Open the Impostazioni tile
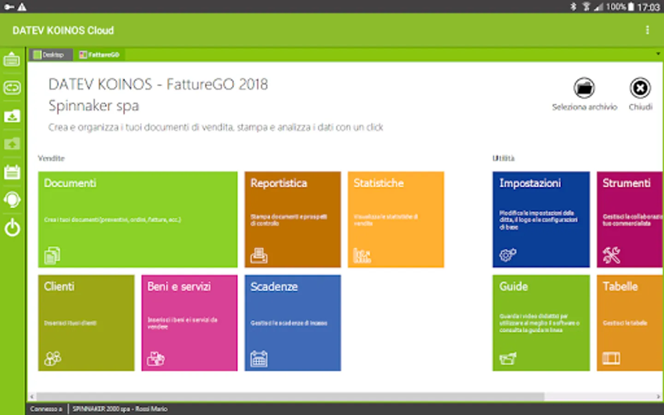The width and height of the screenshot is (664, 415). [x=541, y=219]
